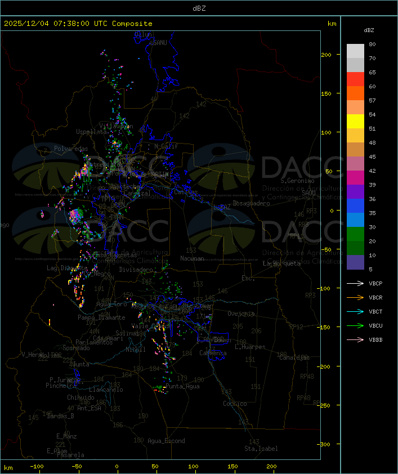Select the tan 45–48 dBZ legend swatch
Viewport: 398px width, 474px height.
click(x=355, y=150)
